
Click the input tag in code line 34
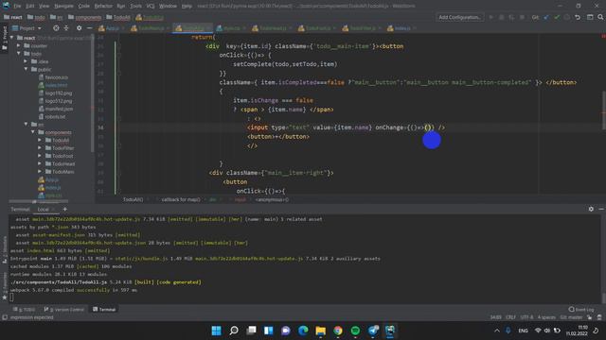258,127
